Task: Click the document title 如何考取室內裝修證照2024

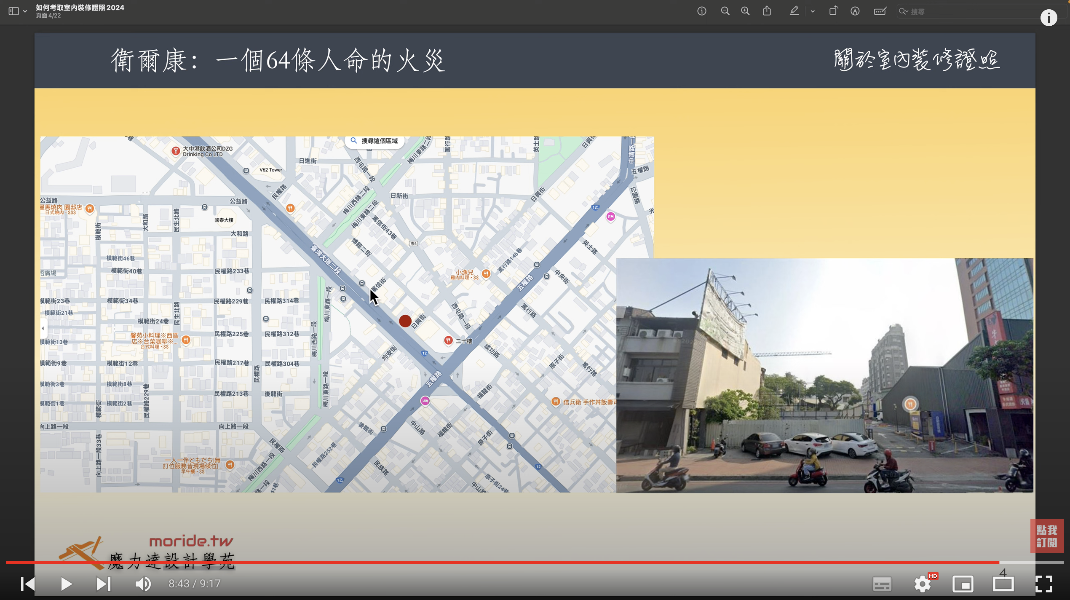Action: [x=80, y=8]
